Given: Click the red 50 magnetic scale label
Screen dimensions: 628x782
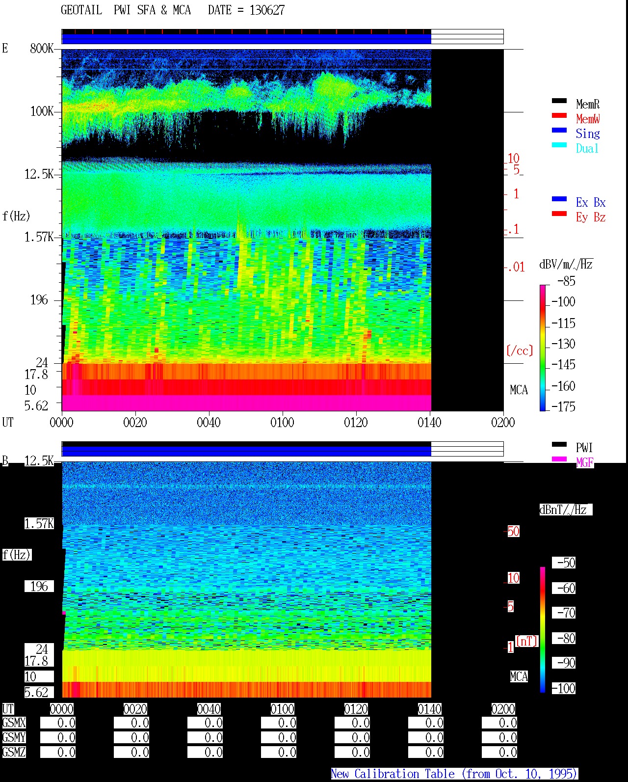Looking at the screenshot, I should (513, 531).
